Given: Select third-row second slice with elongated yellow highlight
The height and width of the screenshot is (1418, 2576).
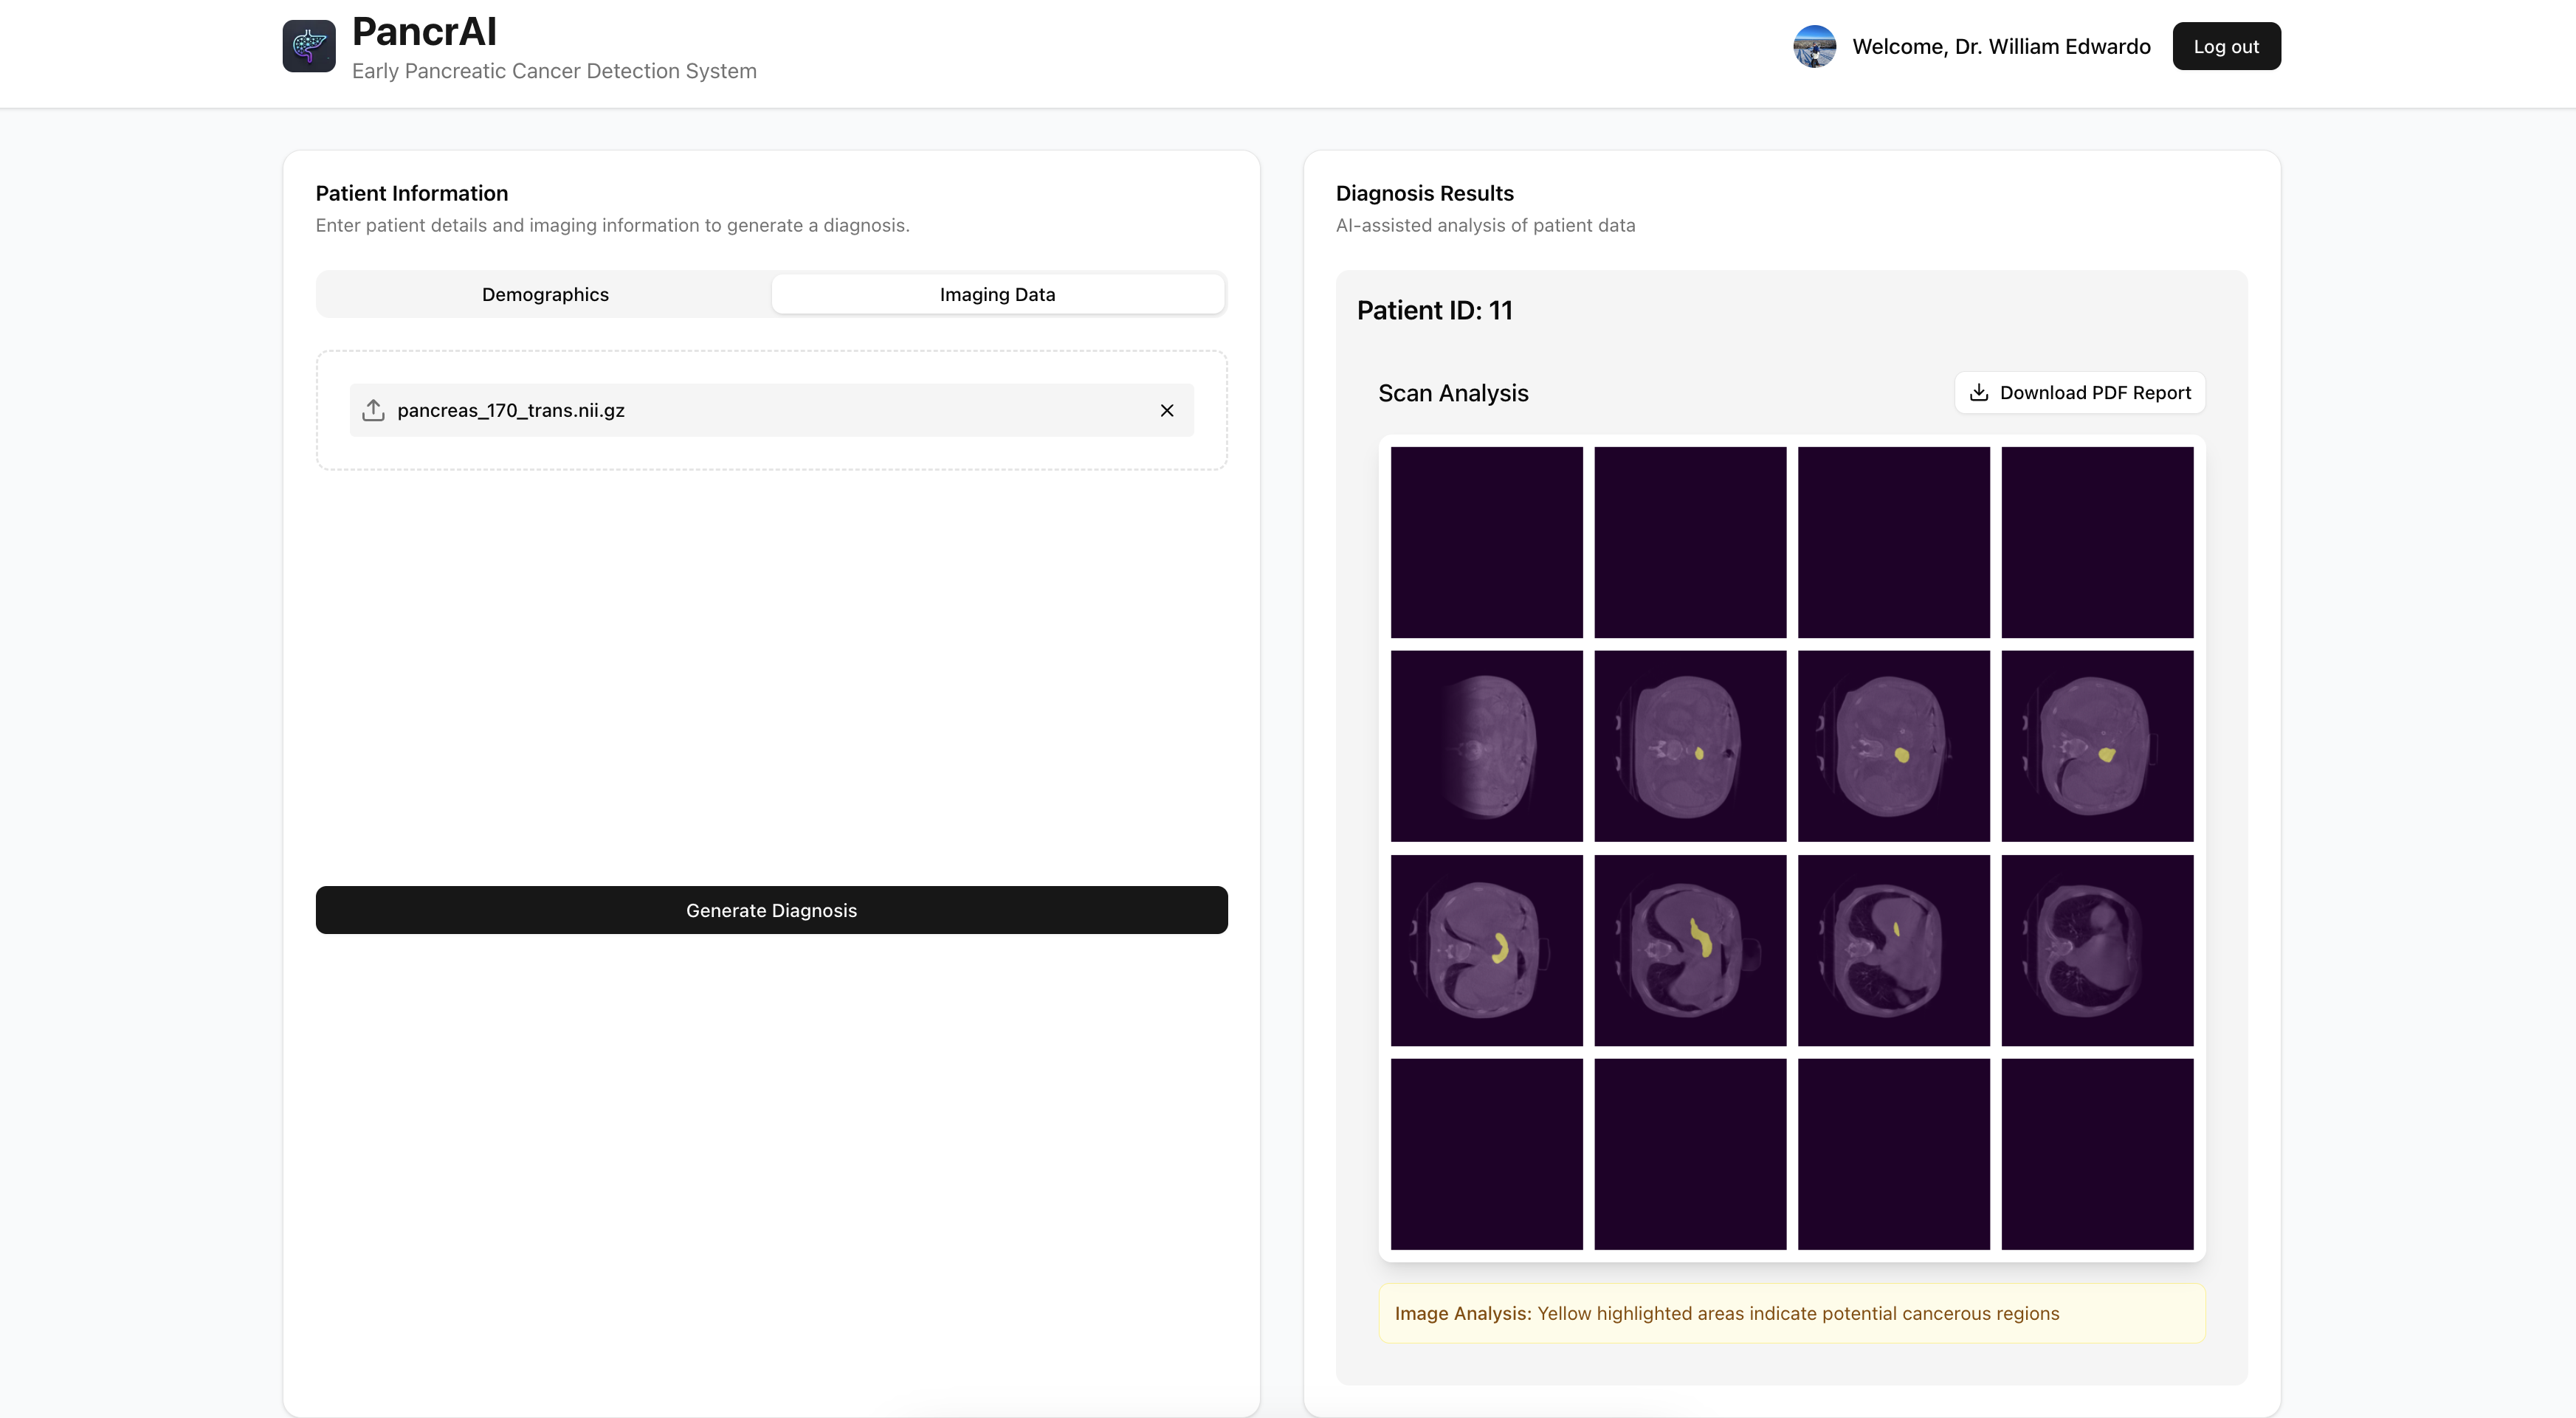Looking at the screenshot, I should [1689, 950].
